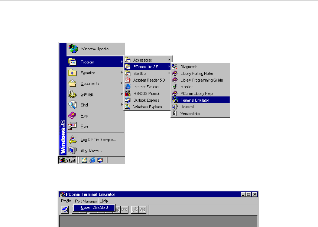Viewport: 318px width, 227px height.
Task: Open PComm Library Help
Action: pyautogui.click(x=201, y=93)
